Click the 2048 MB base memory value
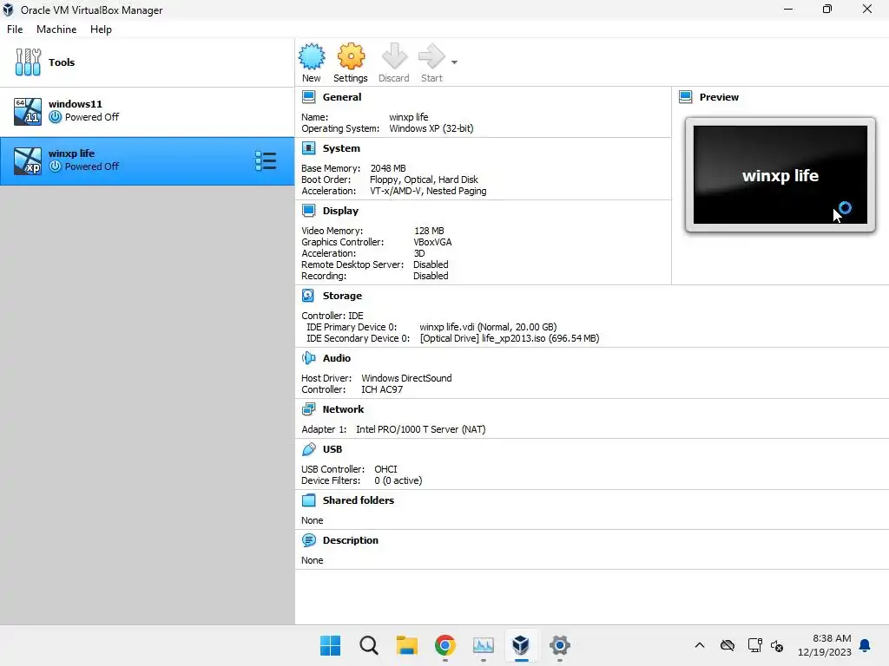This screenshot has width=889, height=666. point(388,168)
